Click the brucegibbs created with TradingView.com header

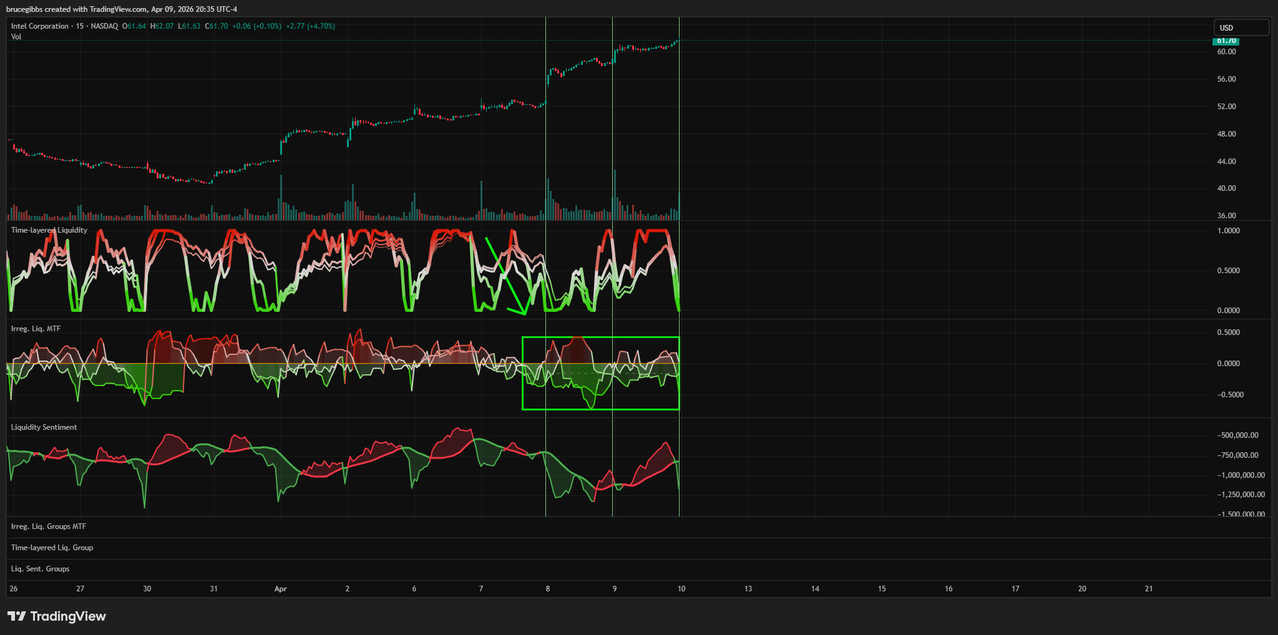point(122,9)
